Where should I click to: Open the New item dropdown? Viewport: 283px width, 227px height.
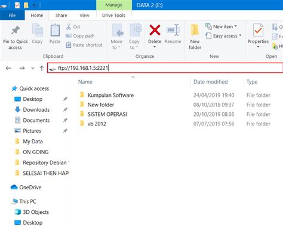click(x=221, y=26)
